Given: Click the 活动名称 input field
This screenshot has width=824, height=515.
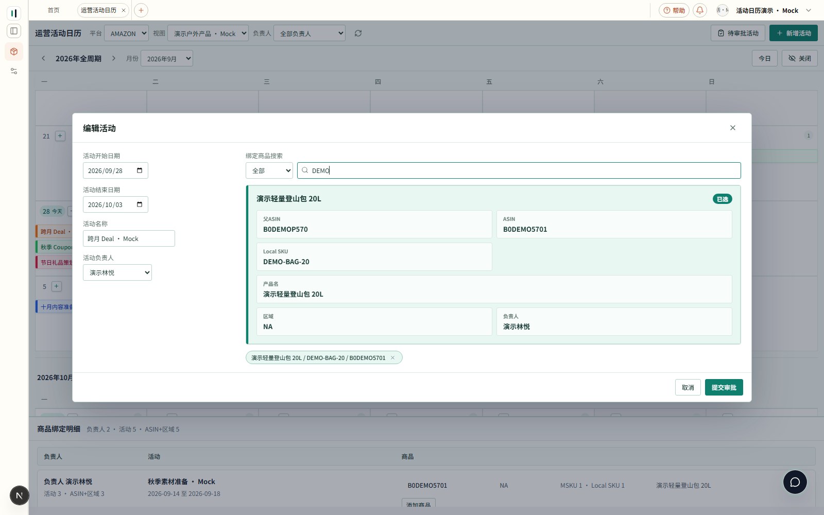Looking at the screenshot, I should 129,238.
